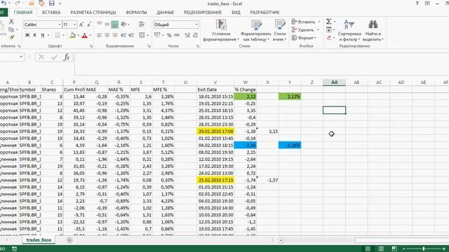The width and height of the screenshot is (449, 252).
Task: Increase font size with the larger A
Action: (81, 24)
